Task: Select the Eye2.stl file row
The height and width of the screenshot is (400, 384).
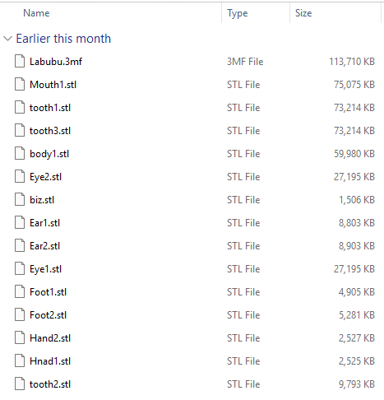Action: [192, 177]
